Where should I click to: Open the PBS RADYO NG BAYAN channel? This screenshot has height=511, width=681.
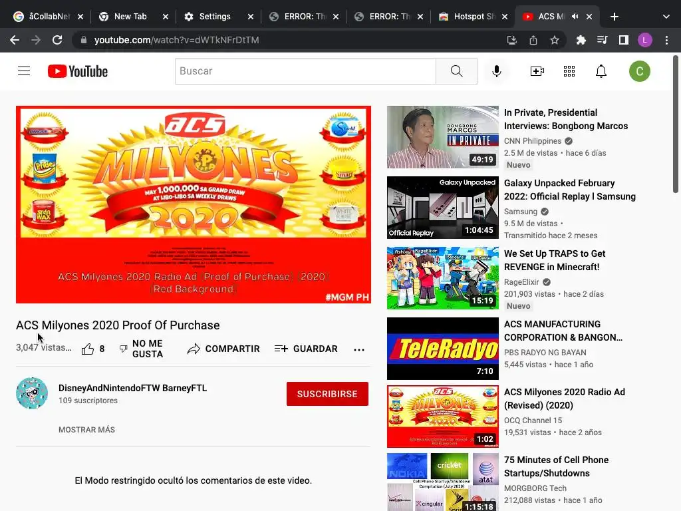click(x=545, y=353)
